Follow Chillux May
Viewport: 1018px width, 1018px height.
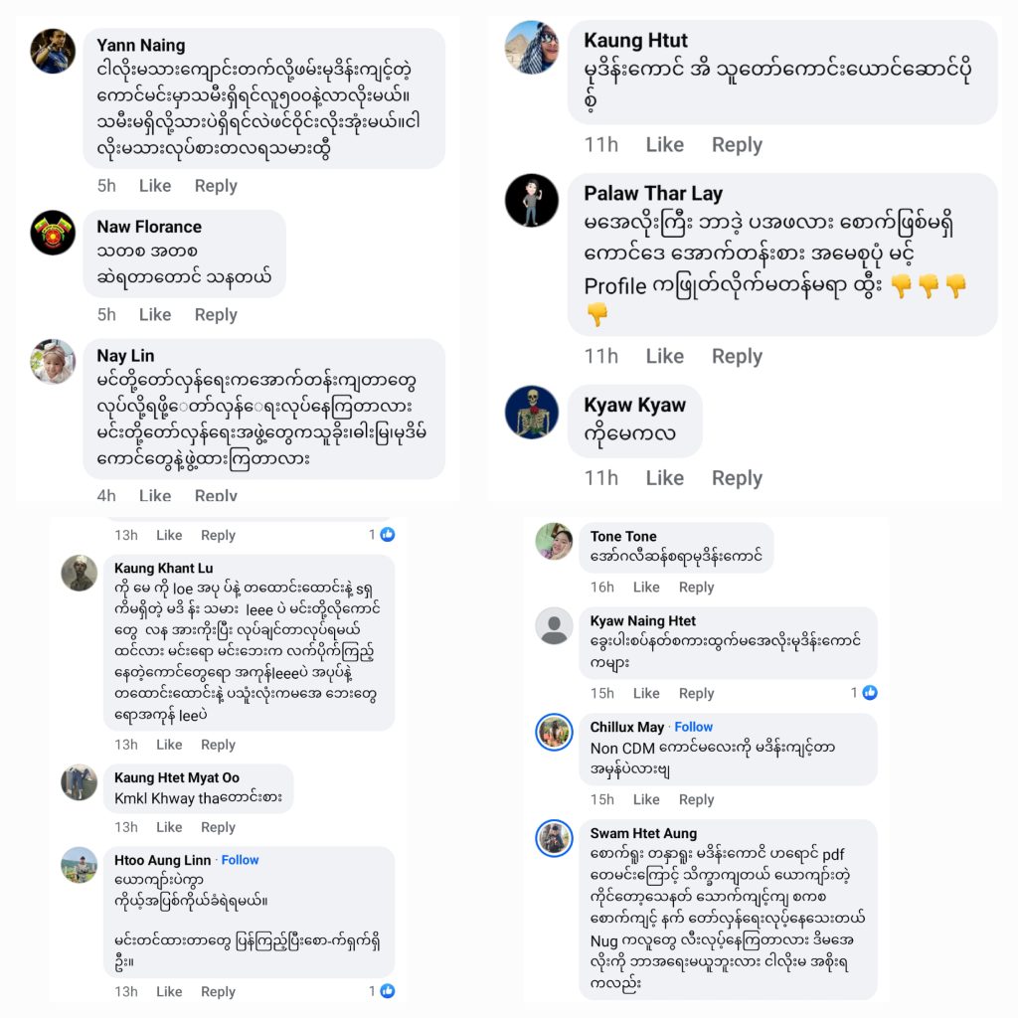click(693, 727)
